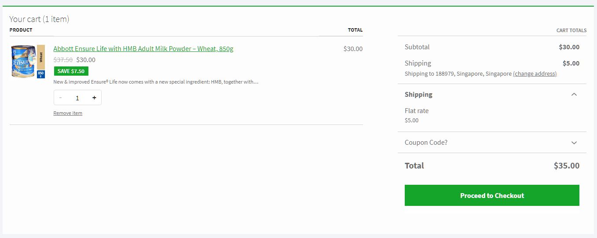Click the product description text snippet
The image size is (597, 238).
pyautogui.click(x=156, y=82)
